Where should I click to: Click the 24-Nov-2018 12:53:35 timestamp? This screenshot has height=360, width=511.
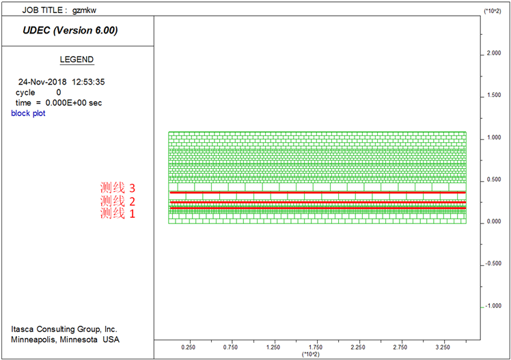coord(61,82)
